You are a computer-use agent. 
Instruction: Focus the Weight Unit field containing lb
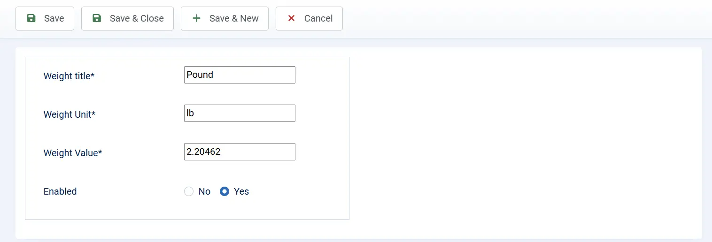pos(240,113)
